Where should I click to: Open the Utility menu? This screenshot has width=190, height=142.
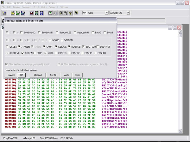click(44, 7)
